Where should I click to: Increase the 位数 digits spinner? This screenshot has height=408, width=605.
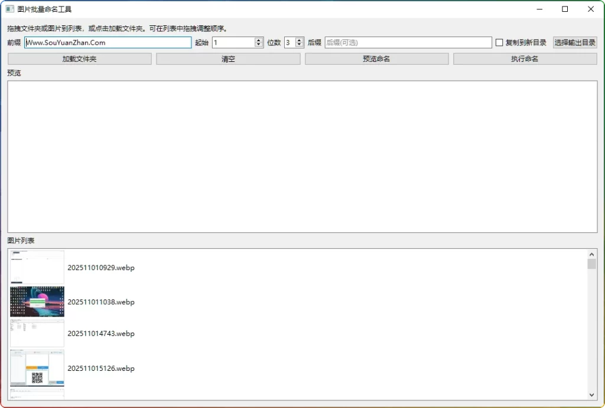300,40
